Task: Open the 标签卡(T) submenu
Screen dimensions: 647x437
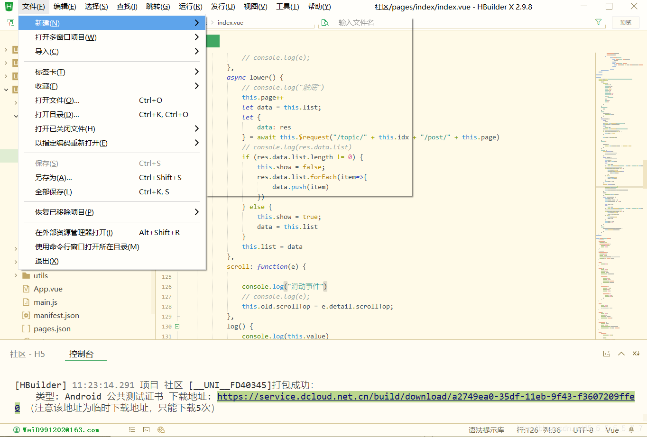Action: (112, 72)
